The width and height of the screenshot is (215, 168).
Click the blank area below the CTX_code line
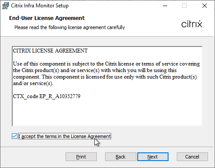click(x=107, y=113)
